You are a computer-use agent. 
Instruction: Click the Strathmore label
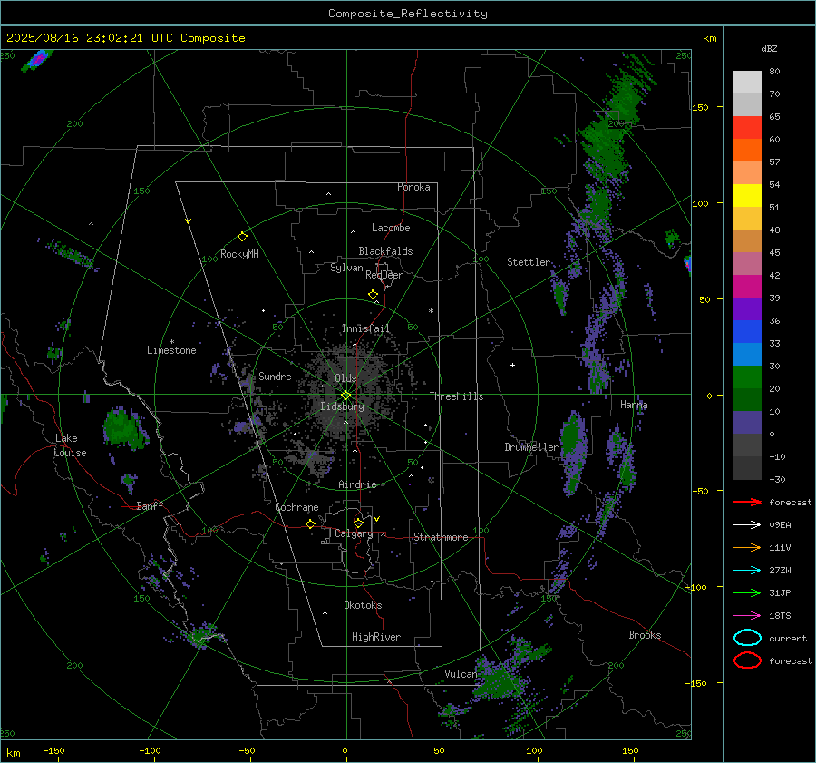(441, 537)
